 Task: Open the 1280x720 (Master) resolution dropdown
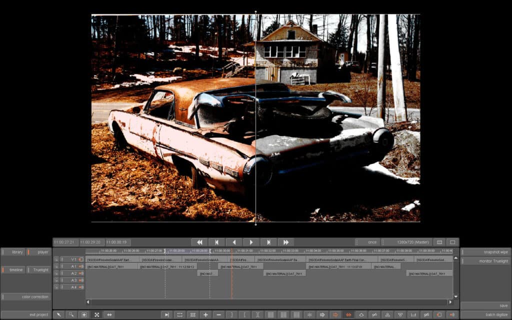(407, 242)
